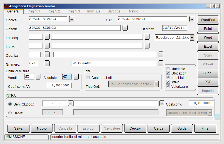This screenshot has width=224, height=144.
Task: Click status text 'Inserire l'unita' di misura di acquisto'
Action: (x=79, y=137)
